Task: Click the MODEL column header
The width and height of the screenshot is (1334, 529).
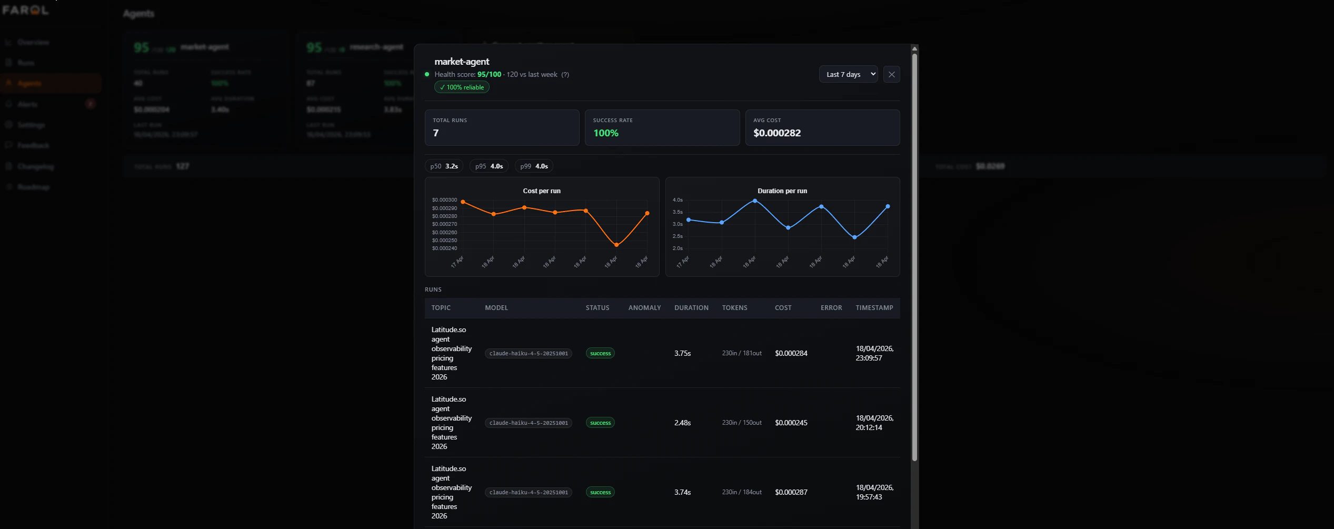Action: click(496, 308)
